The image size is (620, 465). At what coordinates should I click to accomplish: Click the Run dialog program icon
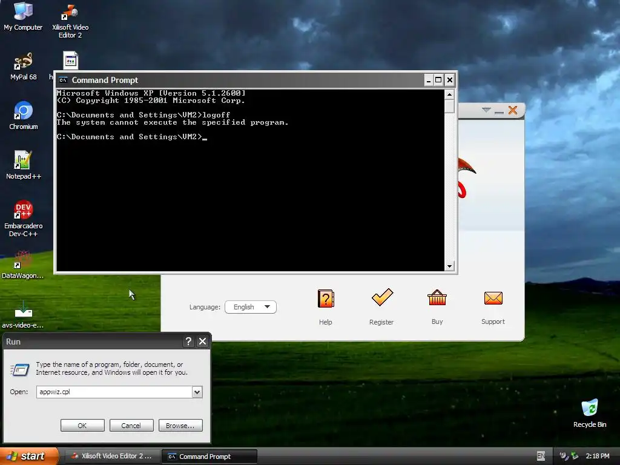coord(19,370)
